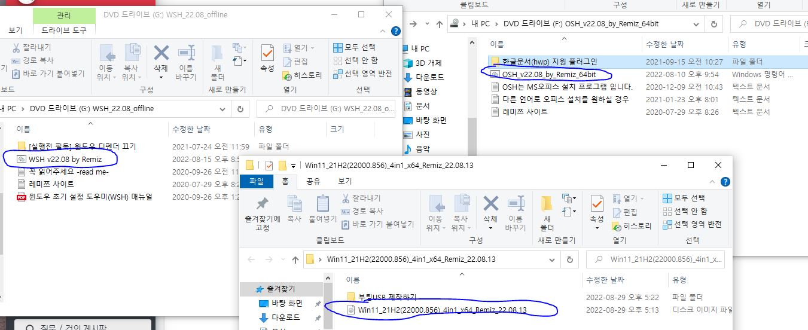This screenshot has height=330, width=808.
Task: Click 편집 in Win11 window ribbon
Action: point(625,212)
